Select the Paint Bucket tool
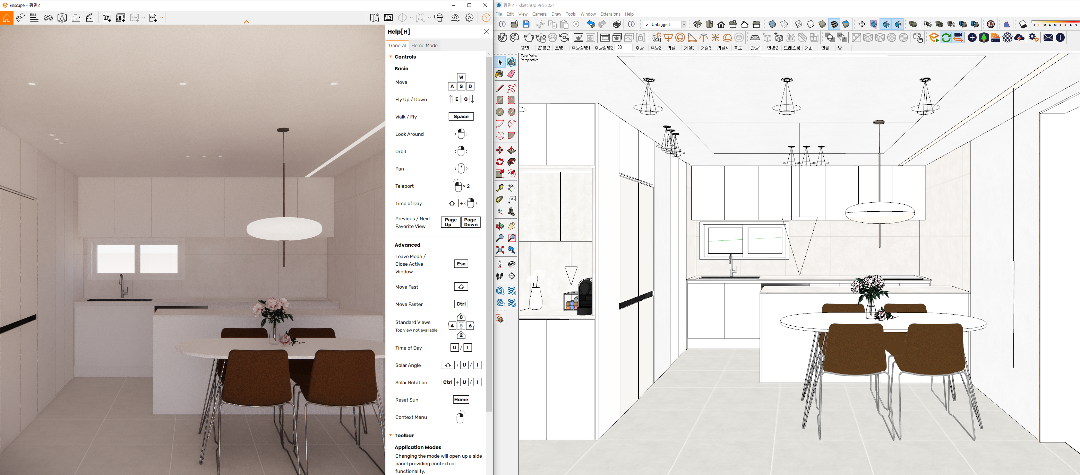Viewport: 1080px width, 475px height. coord(499,74)
